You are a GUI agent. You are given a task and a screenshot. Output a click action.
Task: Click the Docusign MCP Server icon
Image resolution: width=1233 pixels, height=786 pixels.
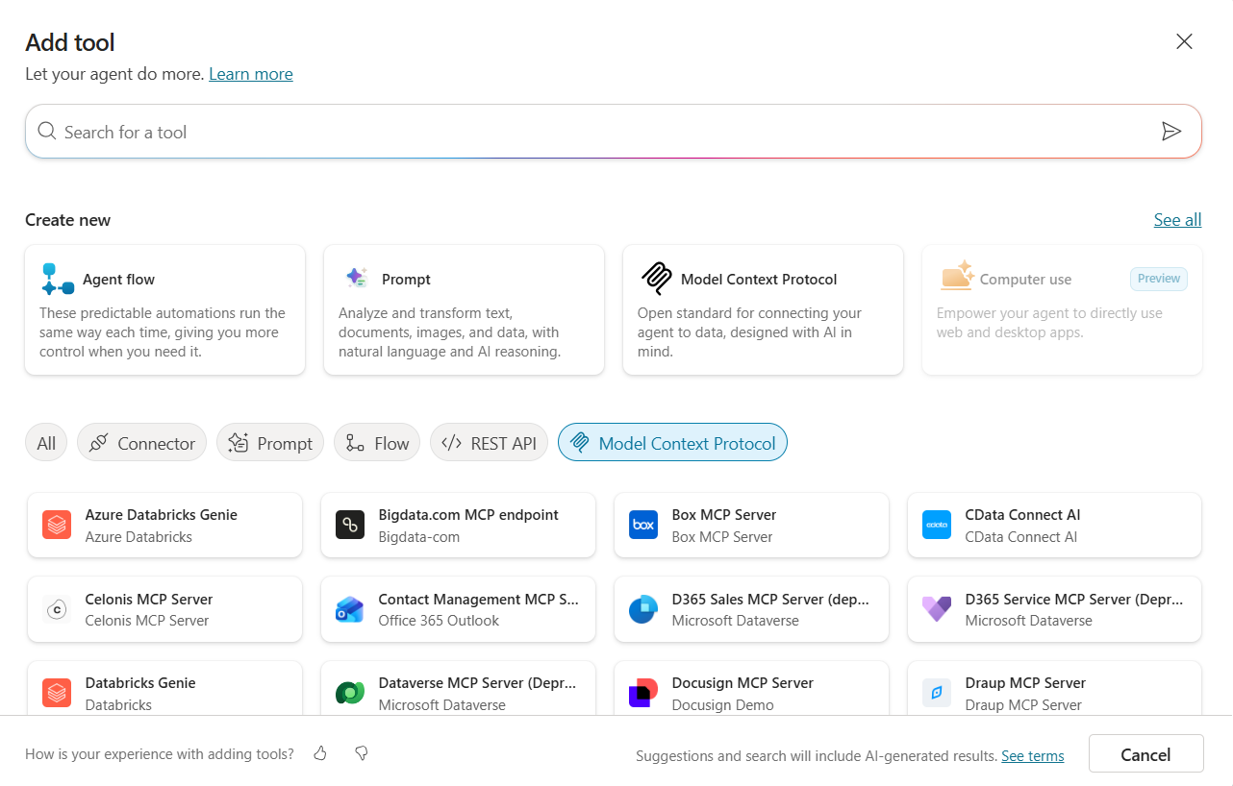642,693
